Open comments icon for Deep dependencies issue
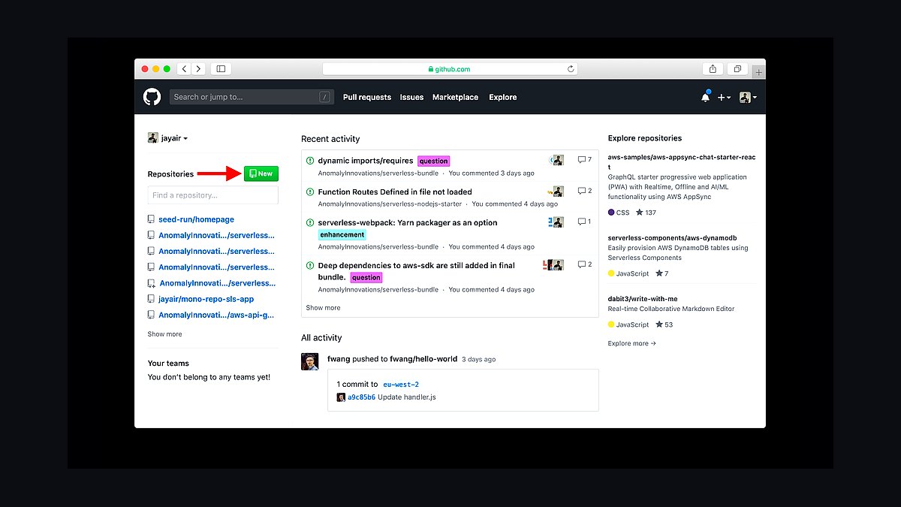This screenshot has width=901, height=507. 584,264
